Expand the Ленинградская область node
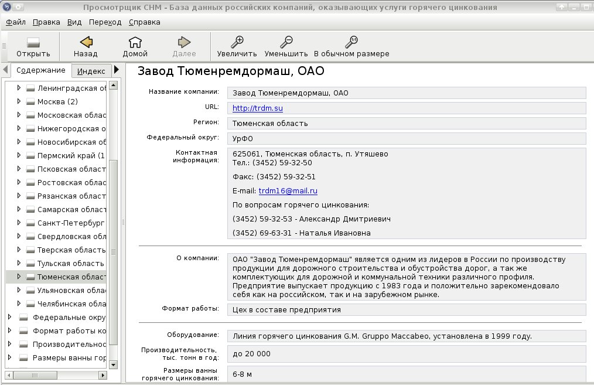594x385 pixels. pyautogui.click(x=19, y=87)
